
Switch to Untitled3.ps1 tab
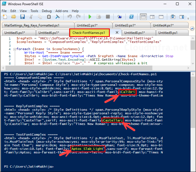131,25
